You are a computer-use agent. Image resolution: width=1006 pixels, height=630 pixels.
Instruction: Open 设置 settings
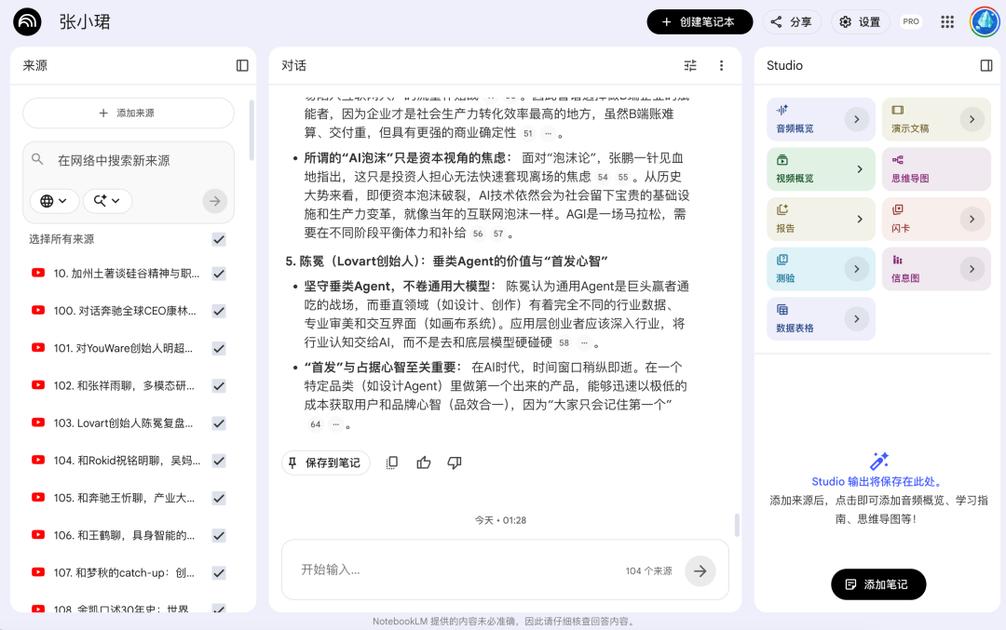(861, 21)
